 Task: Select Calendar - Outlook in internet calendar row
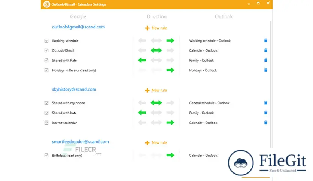[203, 123]
